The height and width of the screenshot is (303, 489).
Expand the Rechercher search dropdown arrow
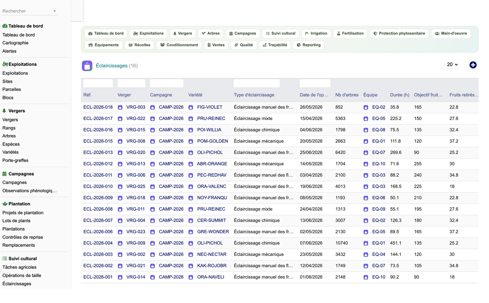(54, 11)
